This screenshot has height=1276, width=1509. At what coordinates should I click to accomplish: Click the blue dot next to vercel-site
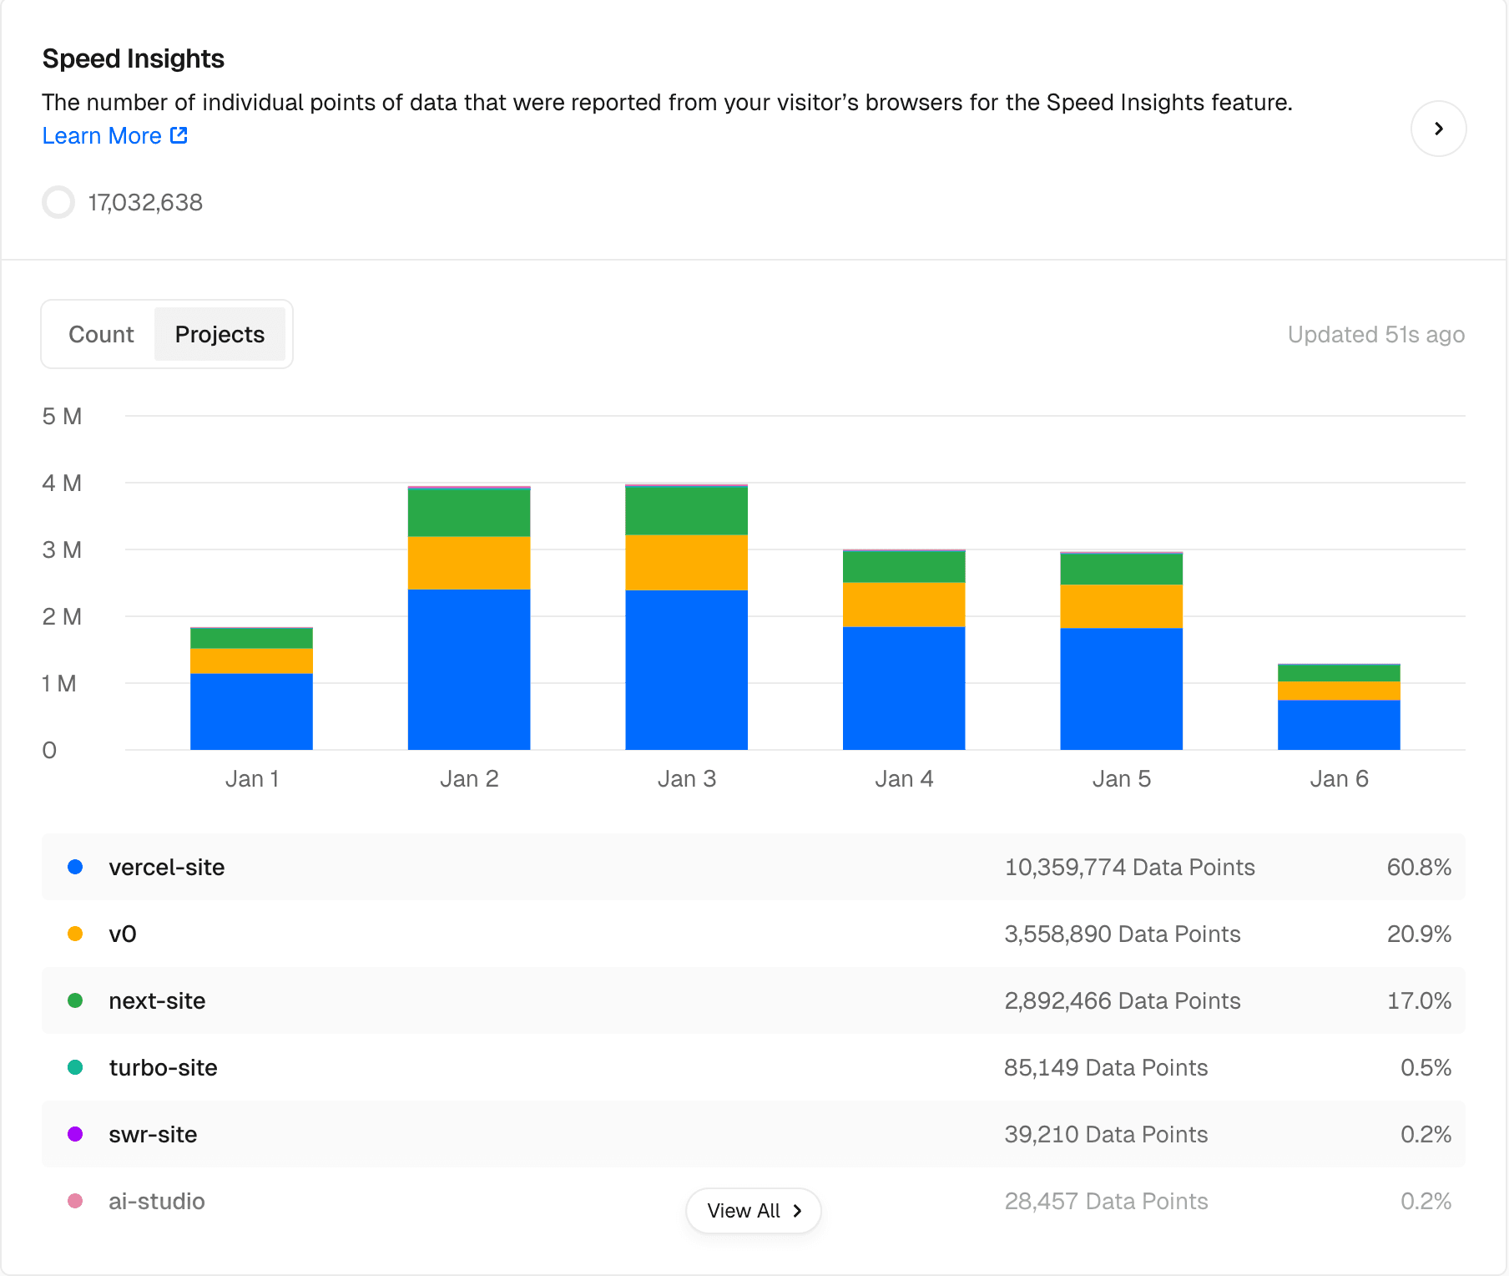pos(76,867)
